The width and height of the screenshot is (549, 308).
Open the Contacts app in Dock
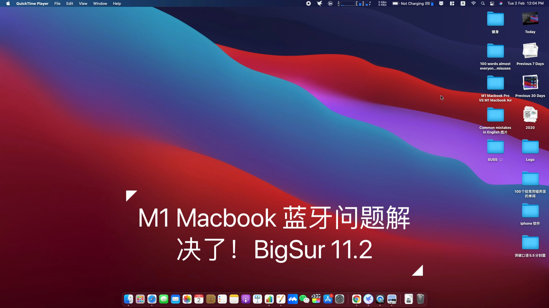(x=211, y=299)
